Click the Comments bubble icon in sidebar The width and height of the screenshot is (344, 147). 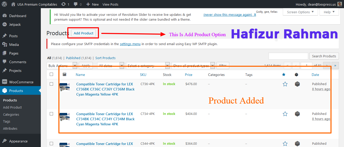5,62
